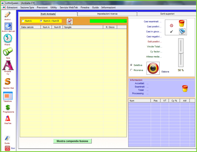Image resolution: width=197 pixels, height=152 pixels.
Task: Click Processing label in Informazioni
Action: tap(138, 93)
